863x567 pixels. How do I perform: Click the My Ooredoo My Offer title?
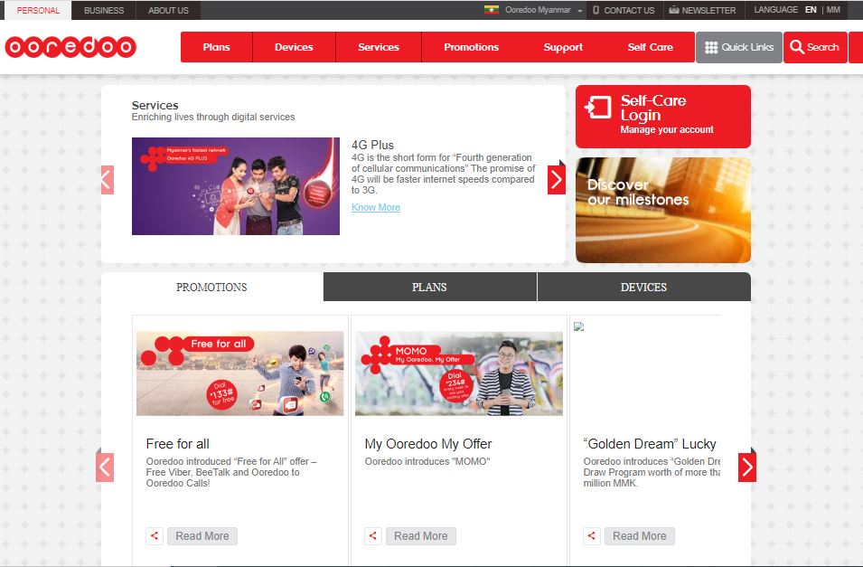[428, 444]
